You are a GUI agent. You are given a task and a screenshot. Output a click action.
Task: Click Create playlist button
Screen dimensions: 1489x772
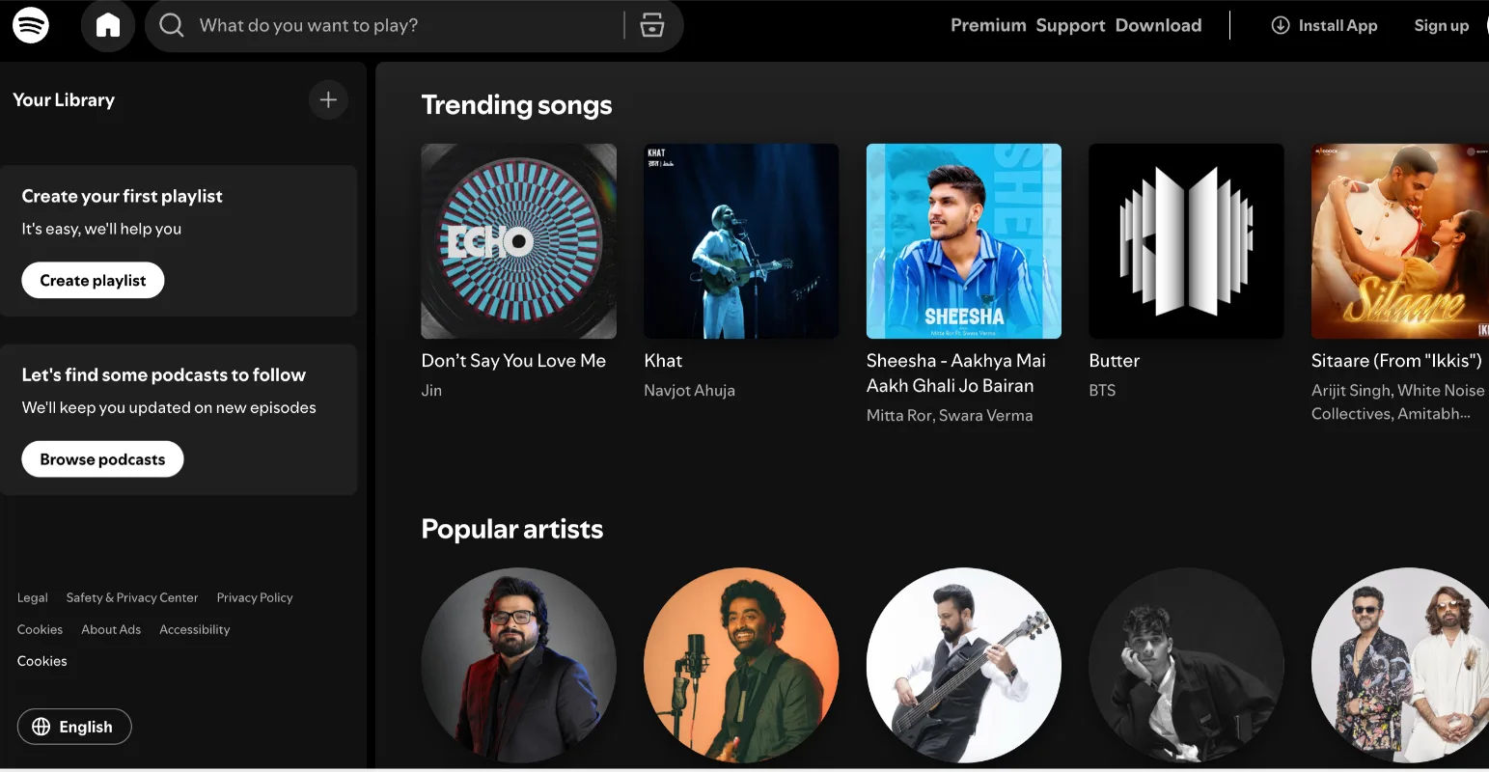[93, 280]
